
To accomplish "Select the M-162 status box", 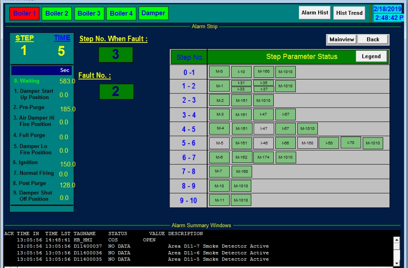I will 241,157.
